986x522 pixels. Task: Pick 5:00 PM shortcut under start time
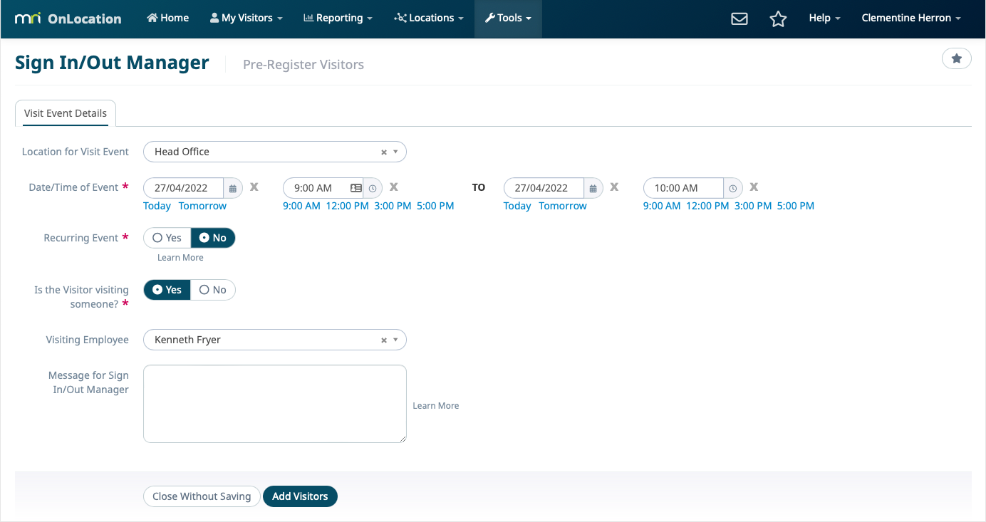435,206
